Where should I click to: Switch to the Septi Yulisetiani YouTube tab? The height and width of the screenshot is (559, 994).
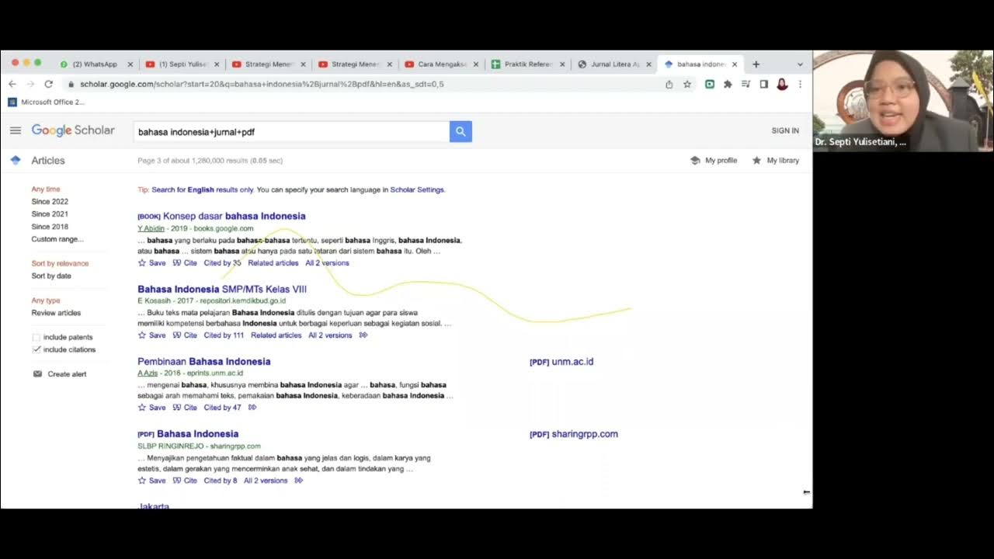[x=183, y=64]
